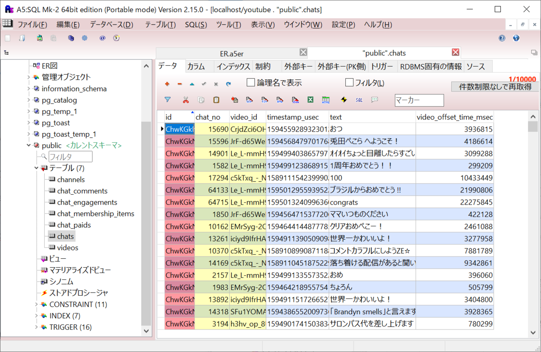Switch to the カラム tab
541x352 pixels.
point(198,66)
